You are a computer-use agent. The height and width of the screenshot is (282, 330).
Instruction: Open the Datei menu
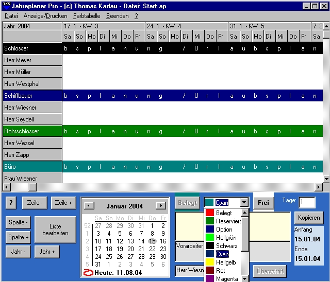click(11, 16)
